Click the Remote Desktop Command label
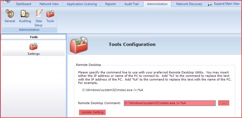The height and width of the screenshot is (118, 242). [x=99, y=103]
